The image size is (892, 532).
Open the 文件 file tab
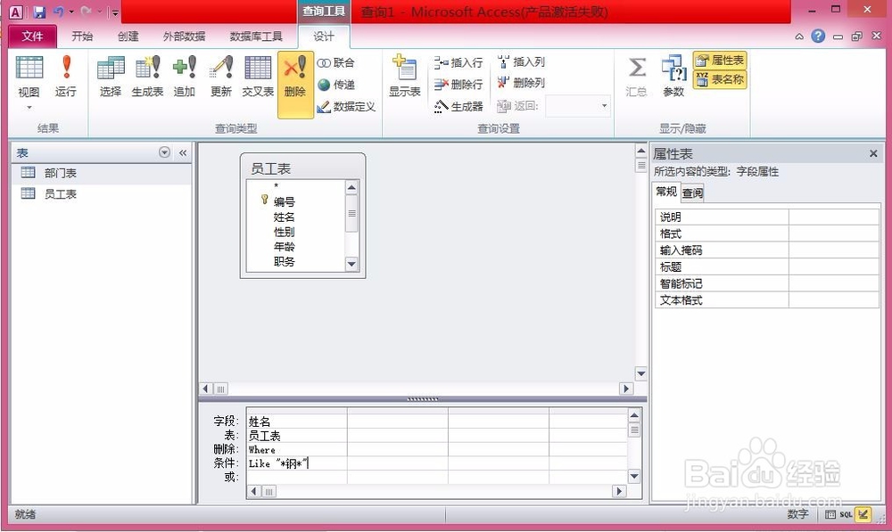[32, 37]
